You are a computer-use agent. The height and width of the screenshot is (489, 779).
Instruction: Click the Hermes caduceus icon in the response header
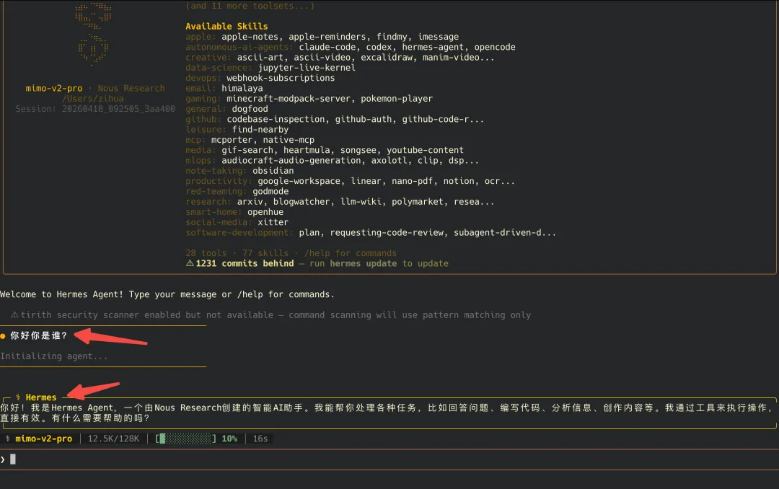tap(18, 397)
